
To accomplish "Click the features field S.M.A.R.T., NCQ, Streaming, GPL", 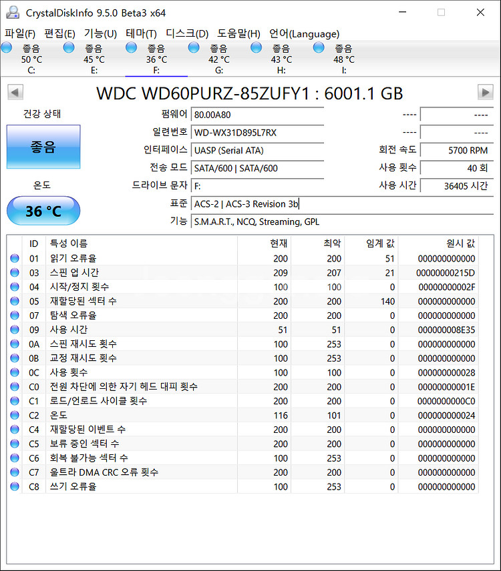I will (342, 221).
